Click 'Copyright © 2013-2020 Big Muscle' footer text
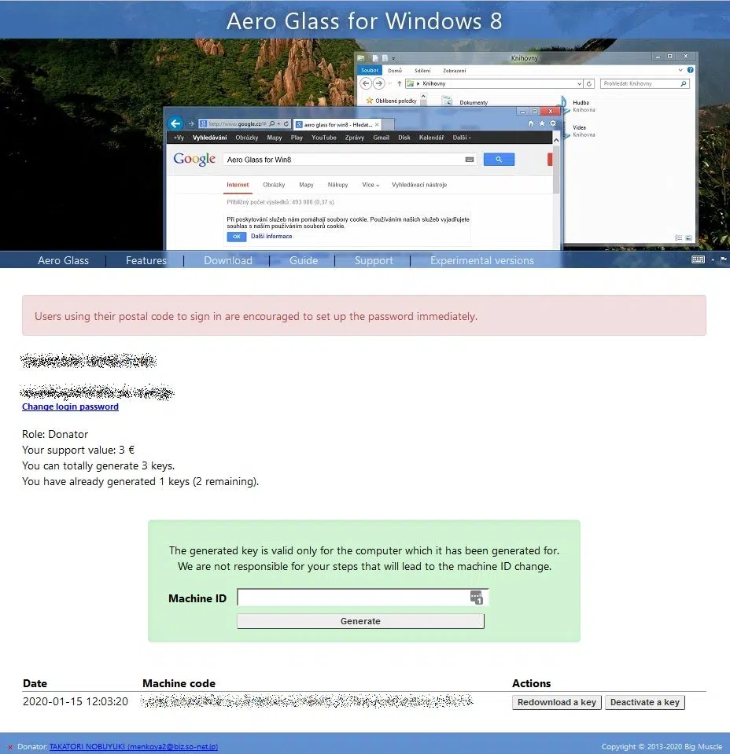Image resolution: width=730 pixels, height=754 pixels. click(662, 747)
